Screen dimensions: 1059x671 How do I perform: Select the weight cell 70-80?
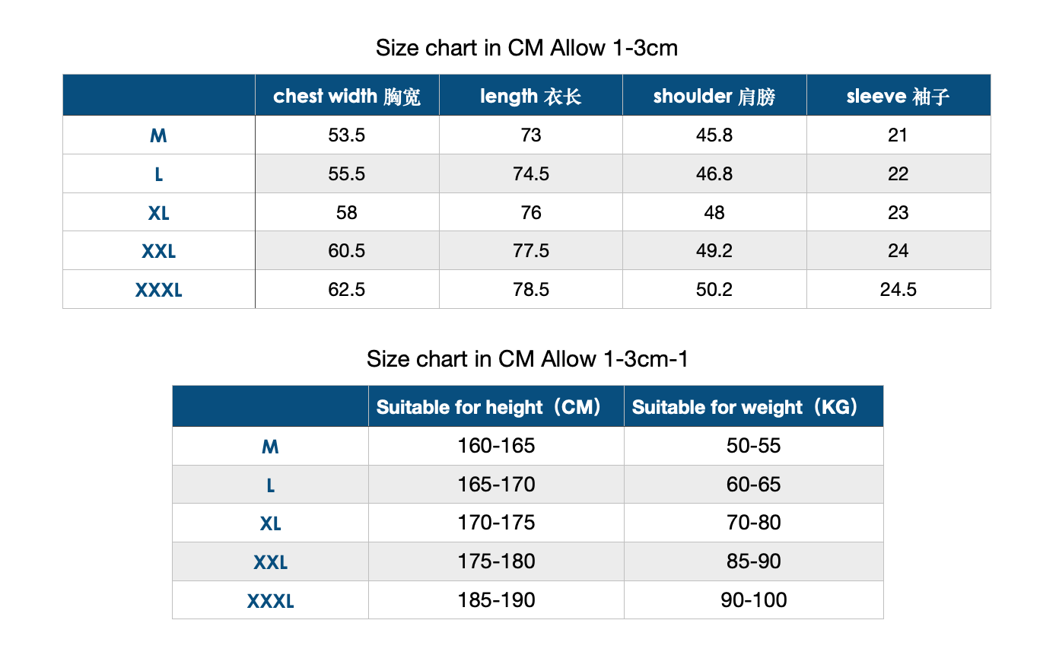pos(754,523)
